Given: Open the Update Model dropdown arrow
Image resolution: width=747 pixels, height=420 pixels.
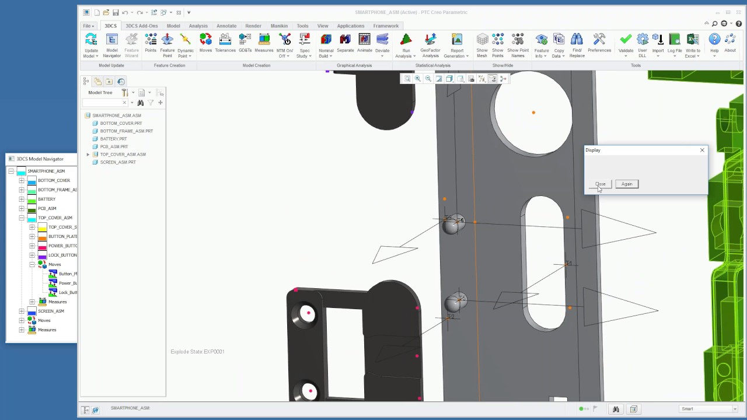Looking at the screenshot, I should [x=97, y=56].
